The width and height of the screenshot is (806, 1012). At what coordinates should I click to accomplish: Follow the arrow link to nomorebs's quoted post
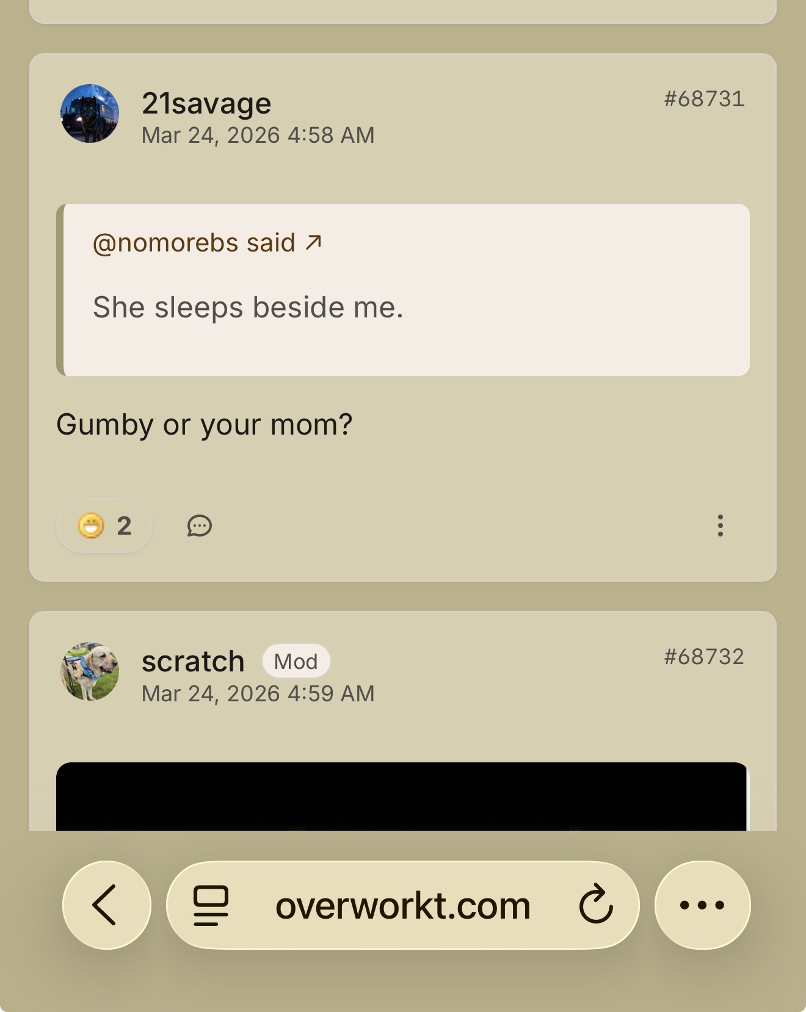point(314,242)
